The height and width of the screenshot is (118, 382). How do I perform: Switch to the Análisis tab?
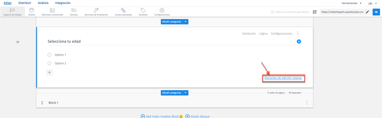[43, 3]
